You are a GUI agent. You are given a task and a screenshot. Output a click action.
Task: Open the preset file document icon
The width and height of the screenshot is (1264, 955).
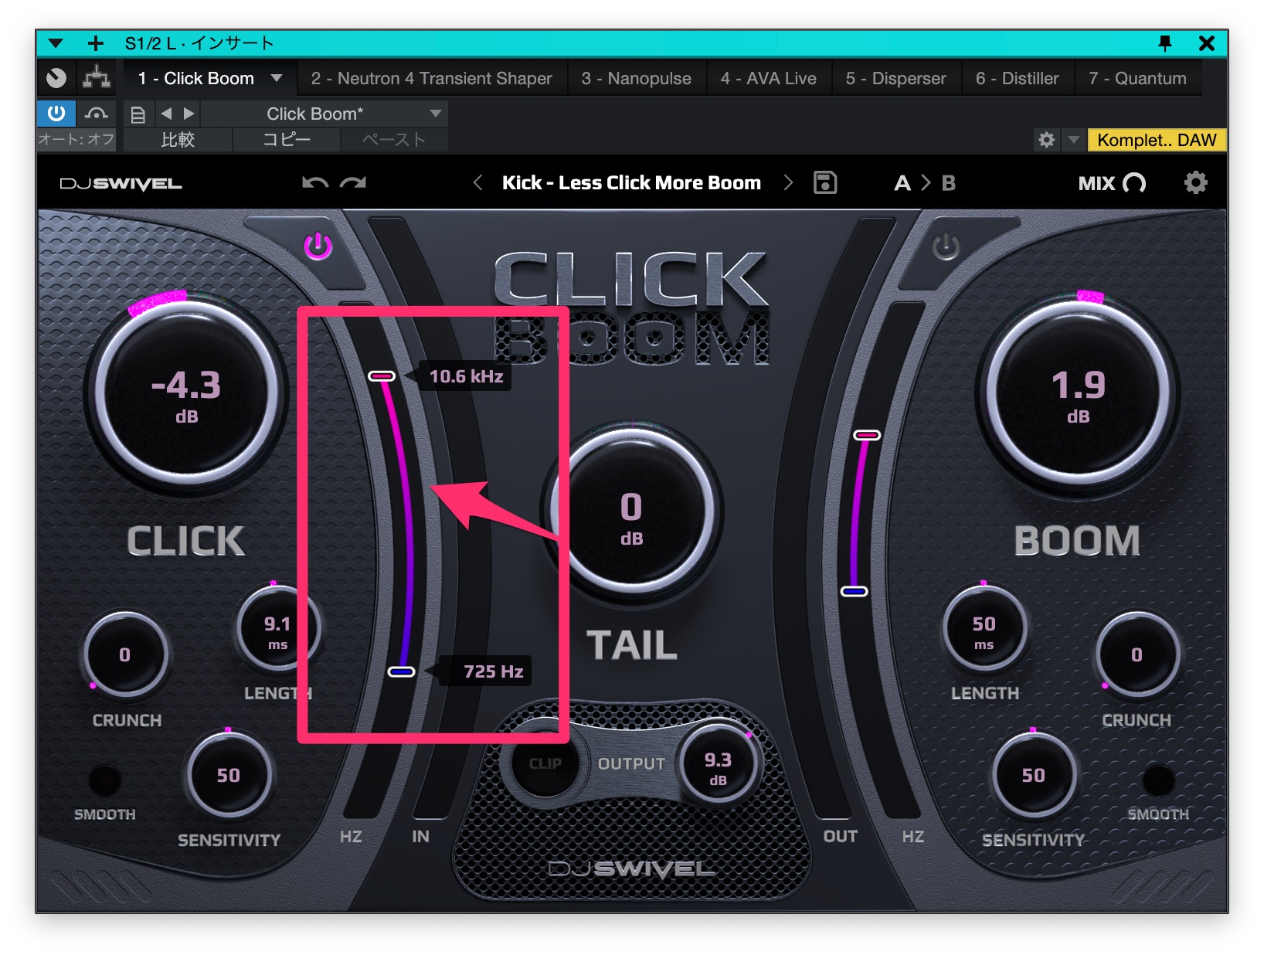(138, 114)
